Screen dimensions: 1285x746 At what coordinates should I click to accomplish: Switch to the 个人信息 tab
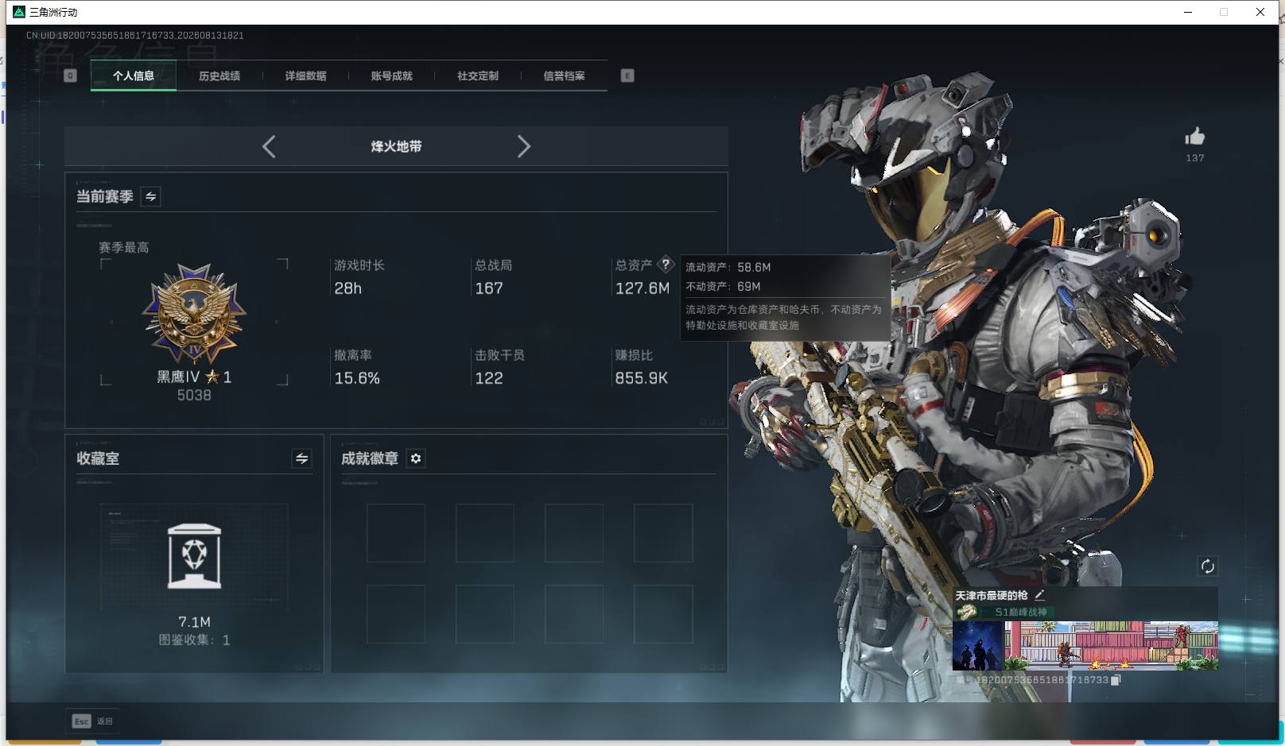coord(134,75)
